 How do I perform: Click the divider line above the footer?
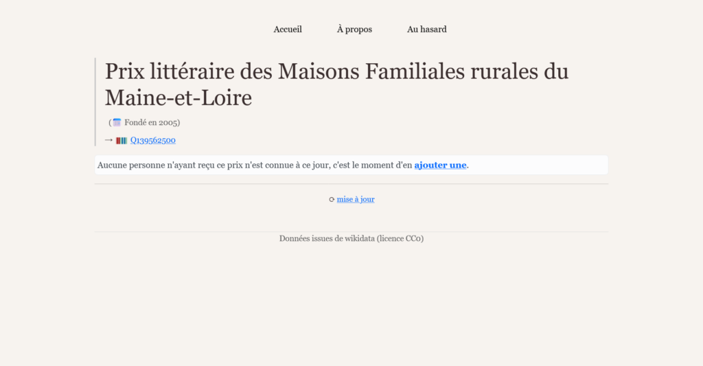(x=351, y=232)
